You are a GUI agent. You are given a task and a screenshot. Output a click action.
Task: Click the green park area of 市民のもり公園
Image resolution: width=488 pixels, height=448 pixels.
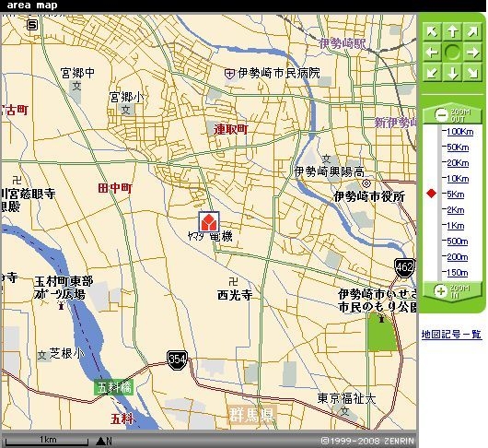(x=381, y=335)
